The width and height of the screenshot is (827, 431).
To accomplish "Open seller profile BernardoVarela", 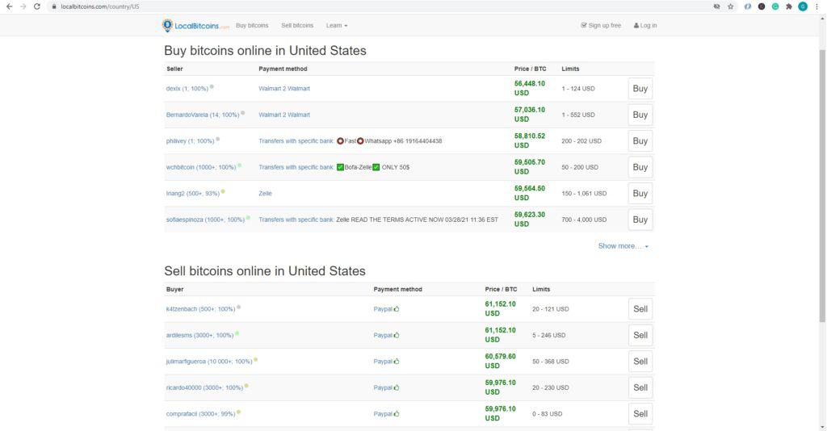I will (203, 115).
